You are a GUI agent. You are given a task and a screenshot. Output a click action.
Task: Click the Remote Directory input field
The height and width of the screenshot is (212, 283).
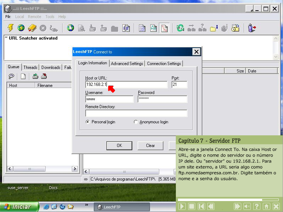pyautogui.click(x=136, y=113)
